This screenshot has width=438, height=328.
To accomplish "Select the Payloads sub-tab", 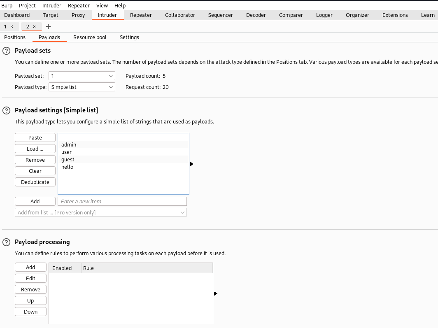I will click(x=49, y=37).
